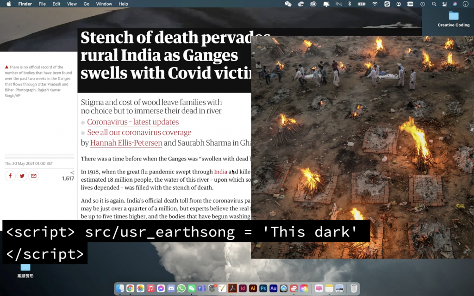Open Adobe InDesign from the Dock
The height and width of the screenshot is (296, 474).
pyautogui.click(x=243, y=289)
